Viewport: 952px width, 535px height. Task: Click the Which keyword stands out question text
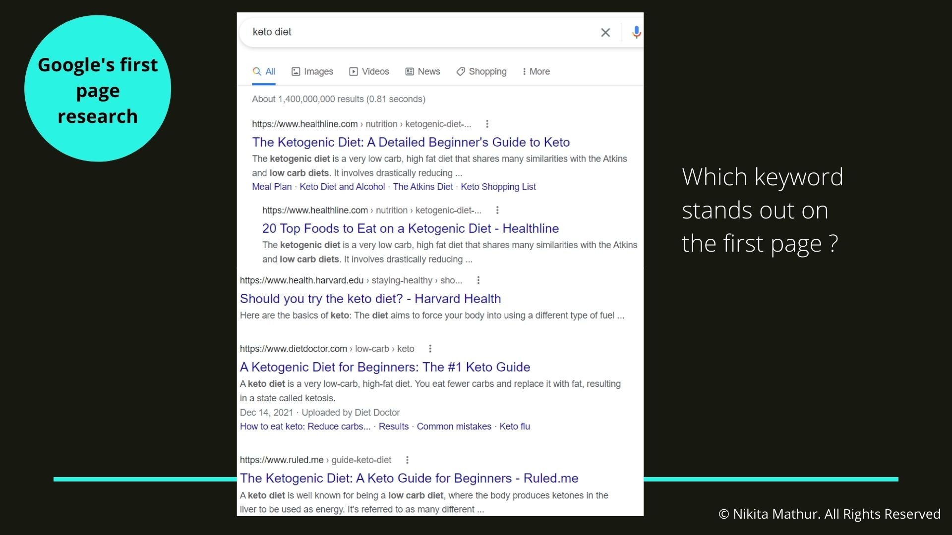pyautogui.click(x=762, y=210)
